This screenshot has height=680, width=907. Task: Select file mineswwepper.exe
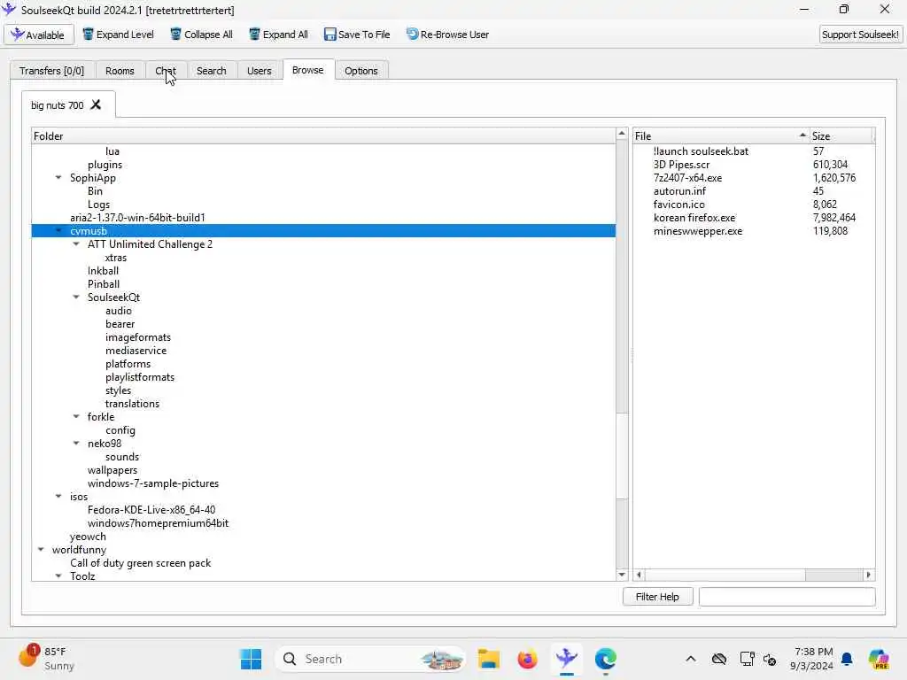pos(698,231)
